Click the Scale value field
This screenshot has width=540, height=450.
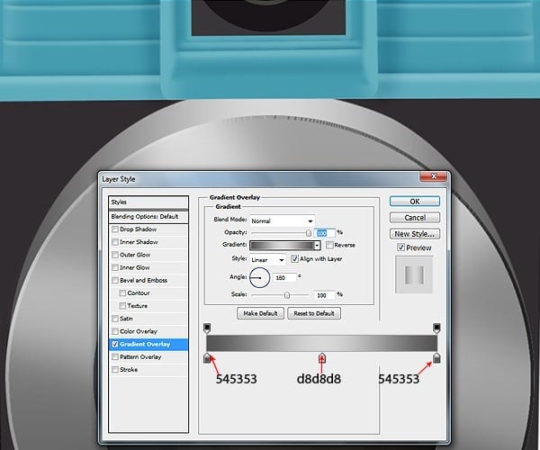[x=324, y=295]
